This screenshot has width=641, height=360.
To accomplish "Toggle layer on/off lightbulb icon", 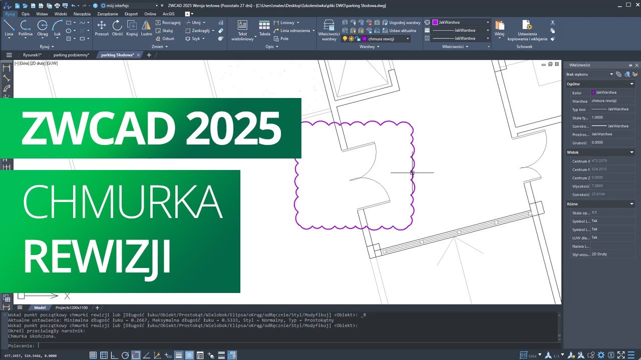I will pyautogui.click(x=345, y=38).
